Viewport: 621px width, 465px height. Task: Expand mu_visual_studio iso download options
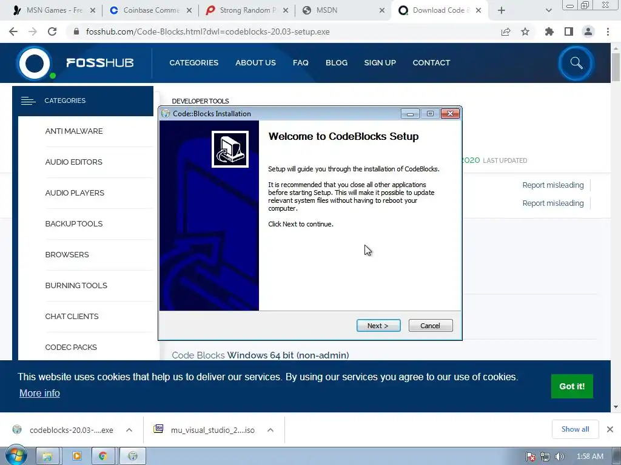coord(270,430)
